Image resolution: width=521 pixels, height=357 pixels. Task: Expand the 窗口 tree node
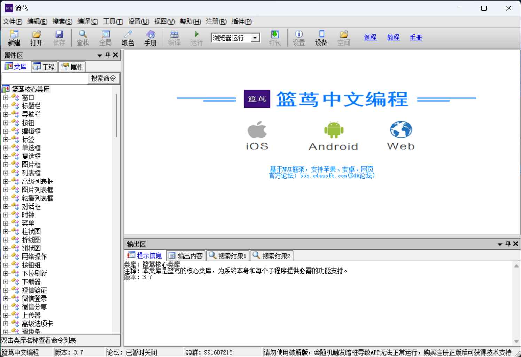point(6,98)
